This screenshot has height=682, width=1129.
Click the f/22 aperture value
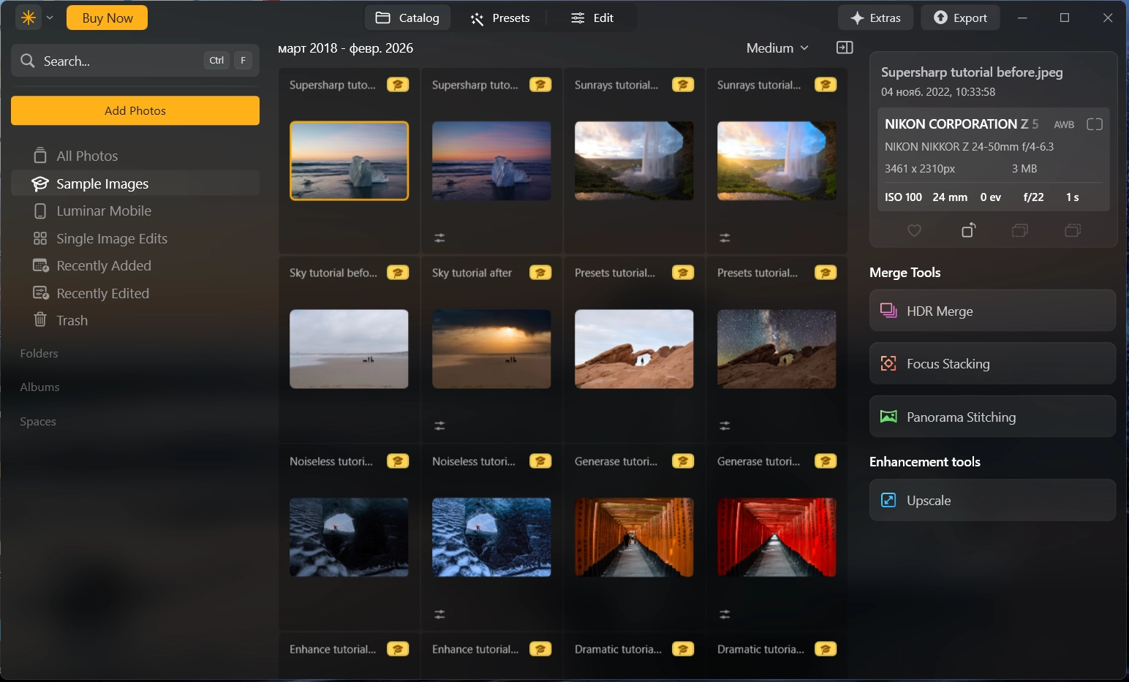tap(1034, 197)
